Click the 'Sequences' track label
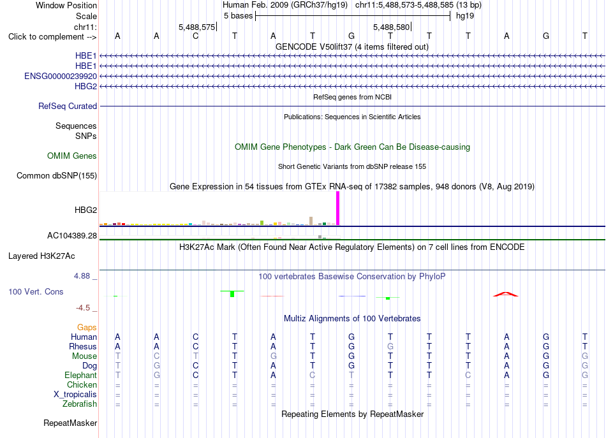 (x=76, y=126)
